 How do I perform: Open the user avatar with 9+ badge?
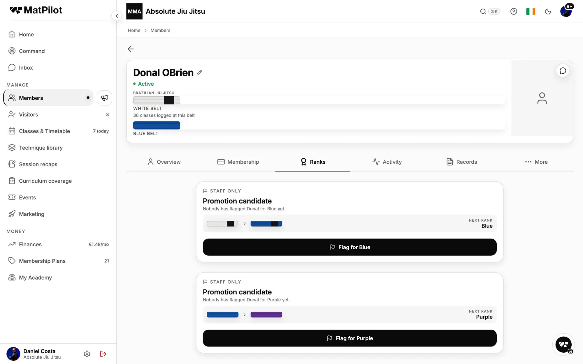click(566, 11)
